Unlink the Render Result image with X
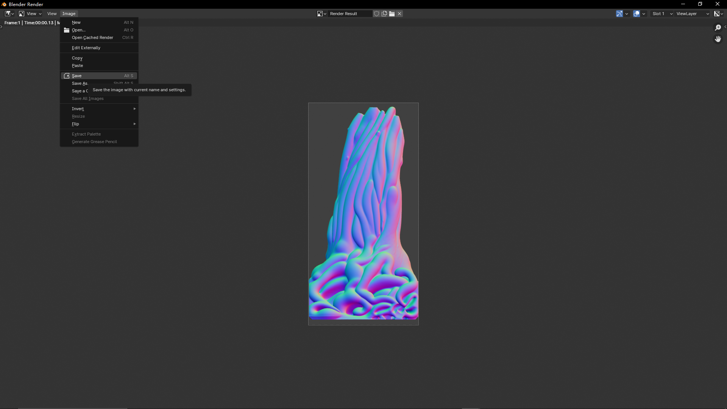The image size is (727, 409). pos(399,14)
